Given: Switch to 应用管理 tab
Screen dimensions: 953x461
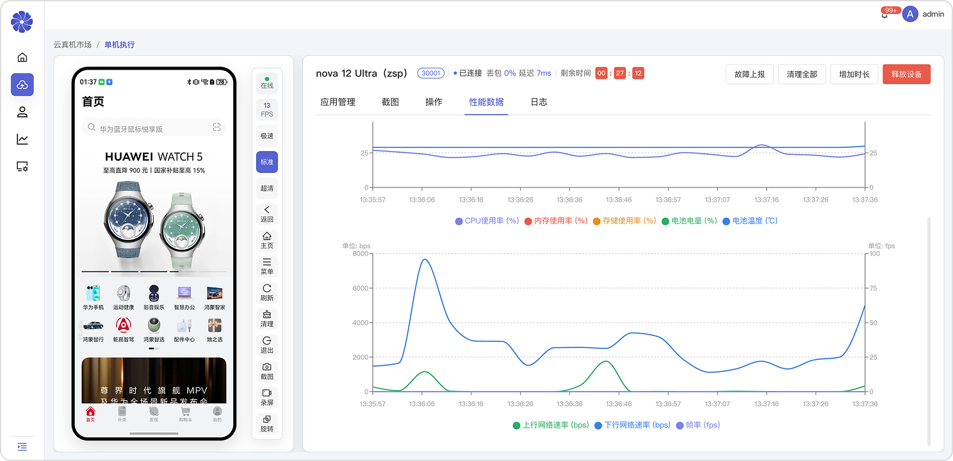Looking at the screenshot, I should click(338, 102).
